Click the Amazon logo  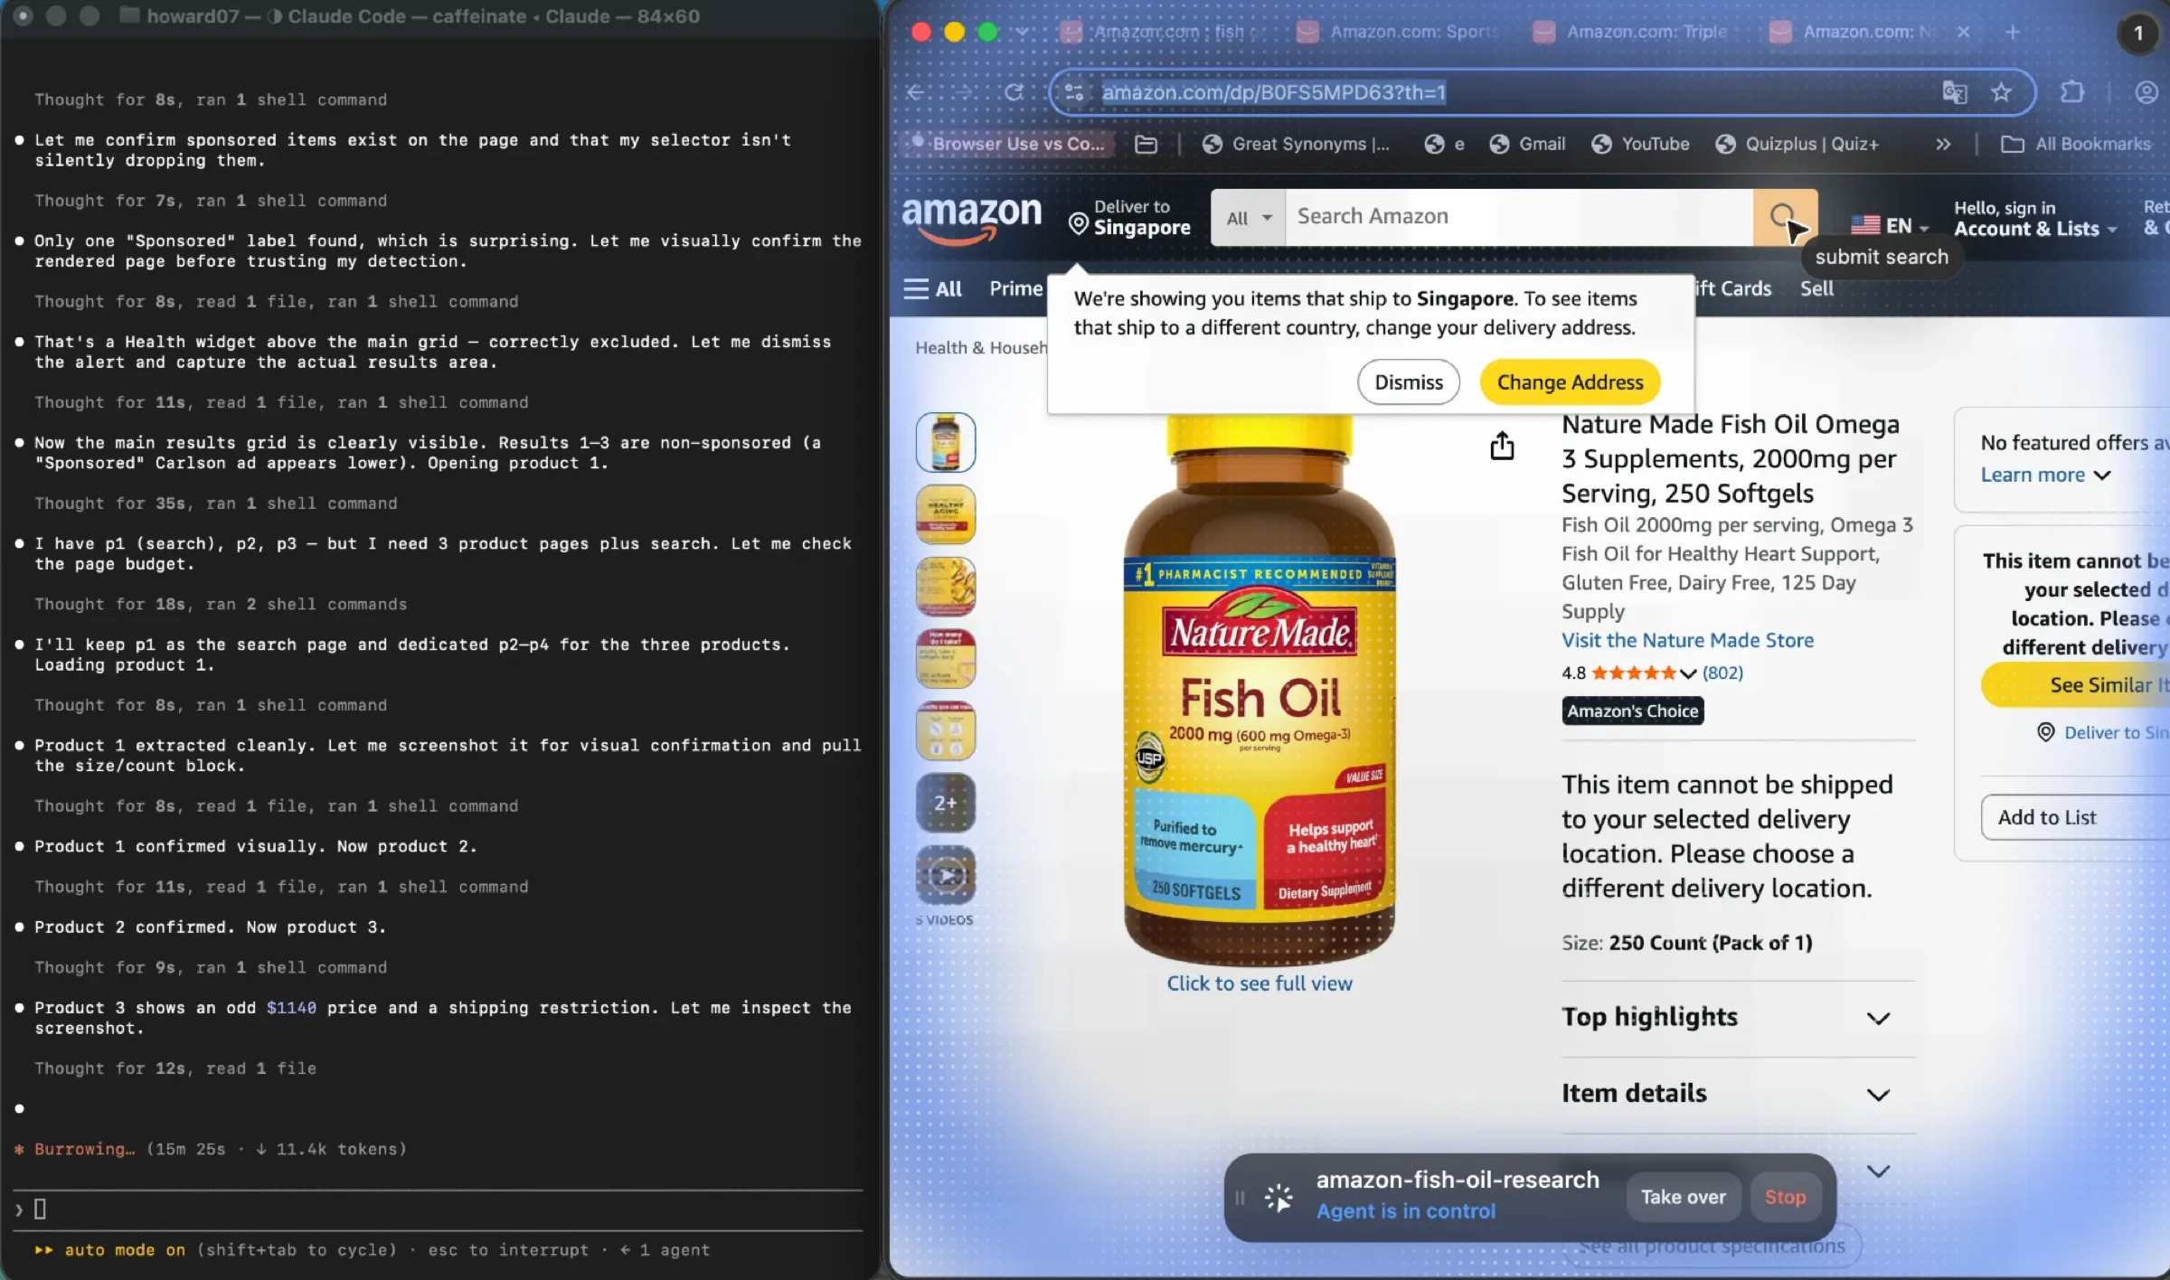pyautogui.click(x=972, y=220)
